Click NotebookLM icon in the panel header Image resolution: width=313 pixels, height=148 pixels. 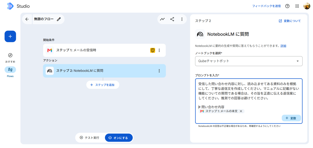point(200,34)
